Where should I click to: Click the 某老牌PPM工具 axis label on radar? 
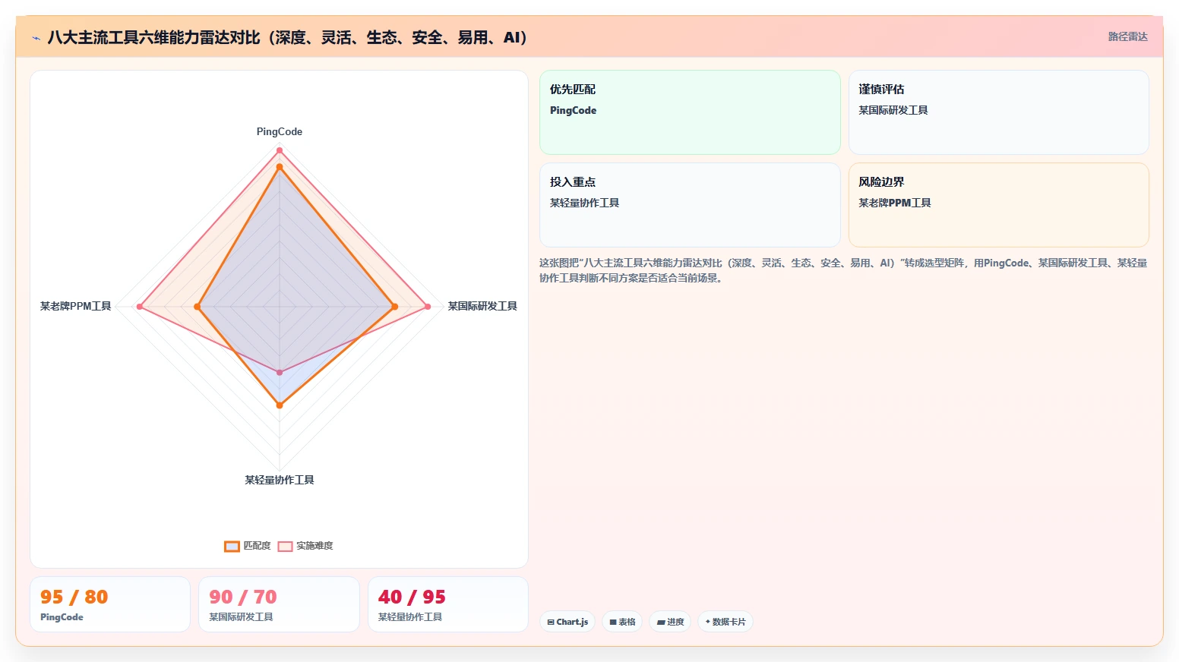click(x=76, y=307)
